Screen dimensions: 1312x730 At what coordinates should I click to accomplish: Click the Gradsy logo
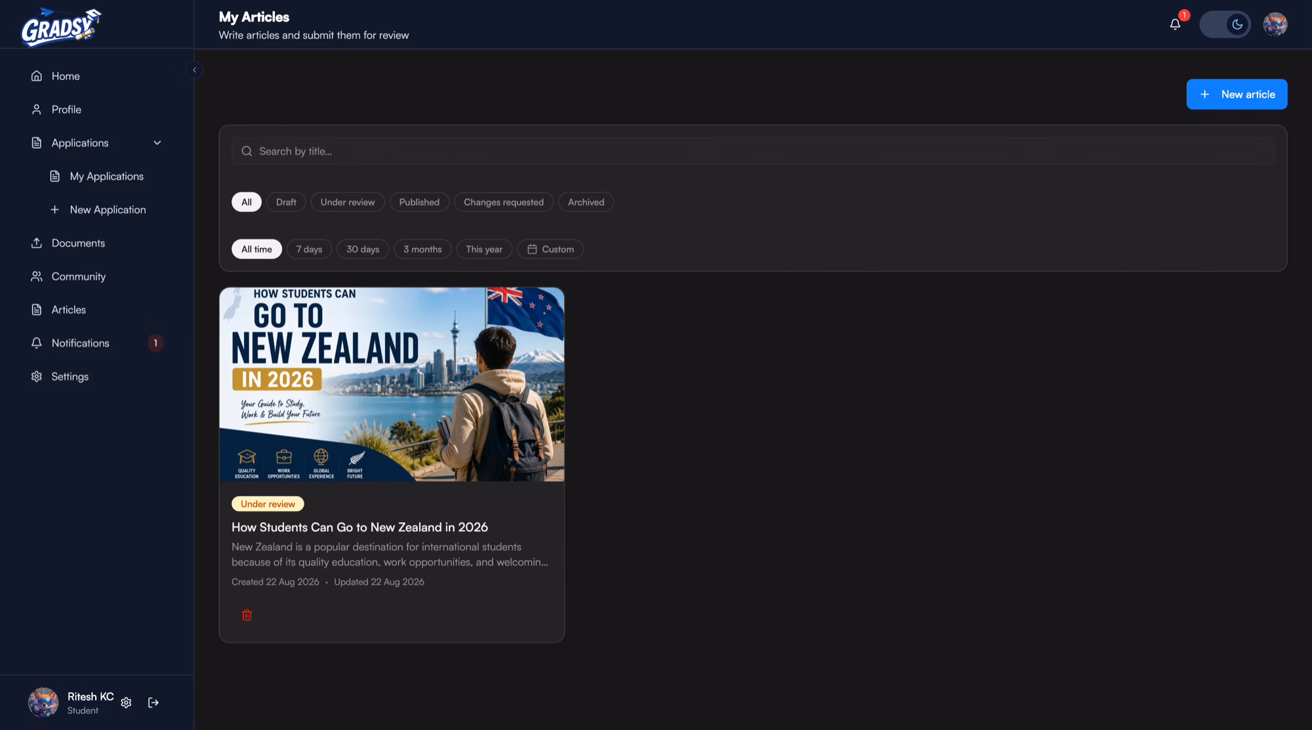point(61,26)
